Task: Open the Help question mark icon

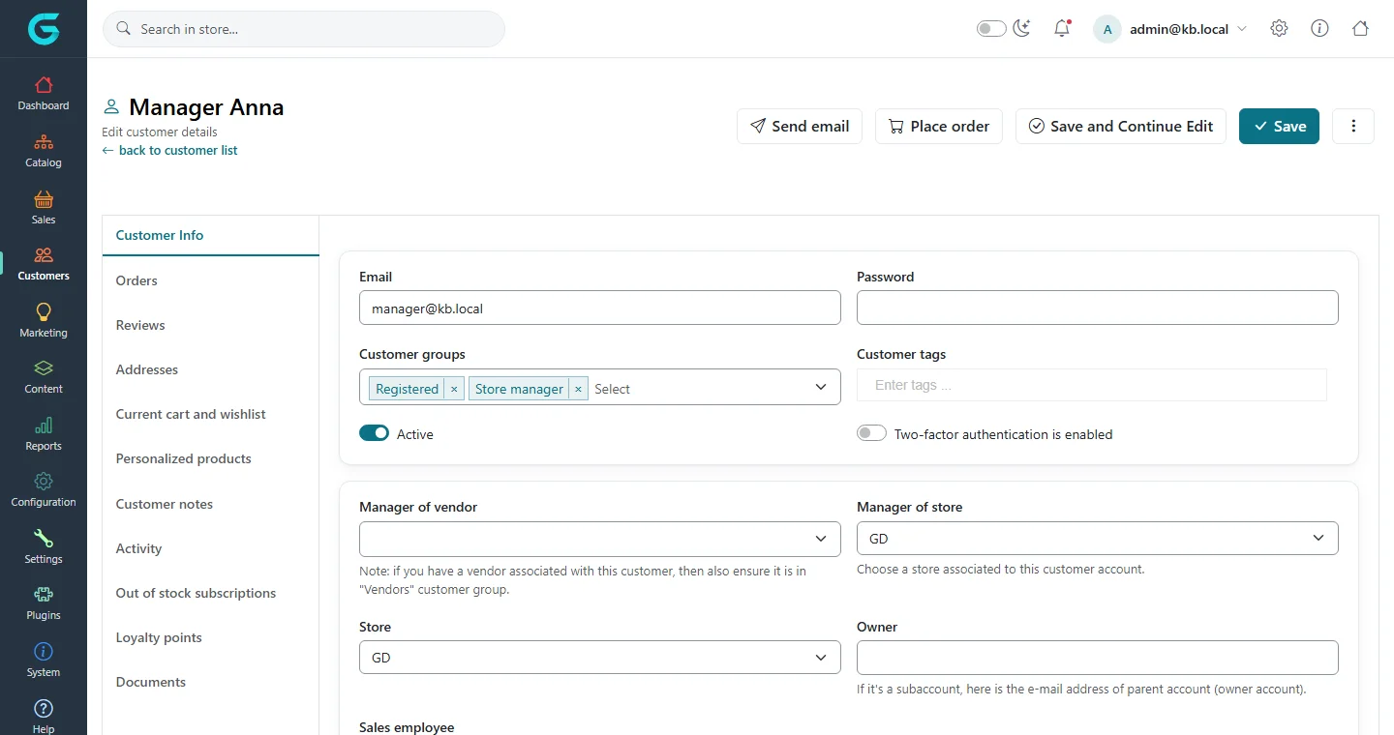Action: click(x=44, y=709)
